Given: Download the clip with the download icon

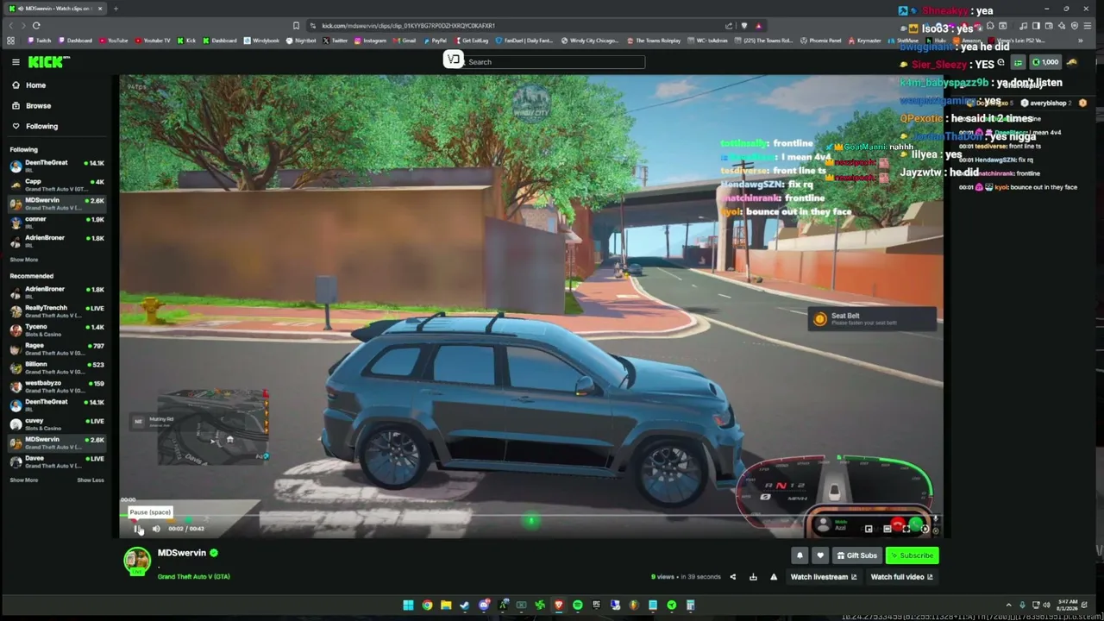Looking at the screenshot, I should click(x=753, y=577).
